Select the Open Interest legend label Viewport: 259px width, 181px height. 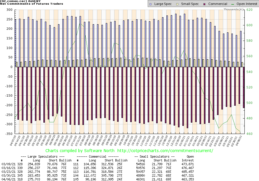point(245,4)
